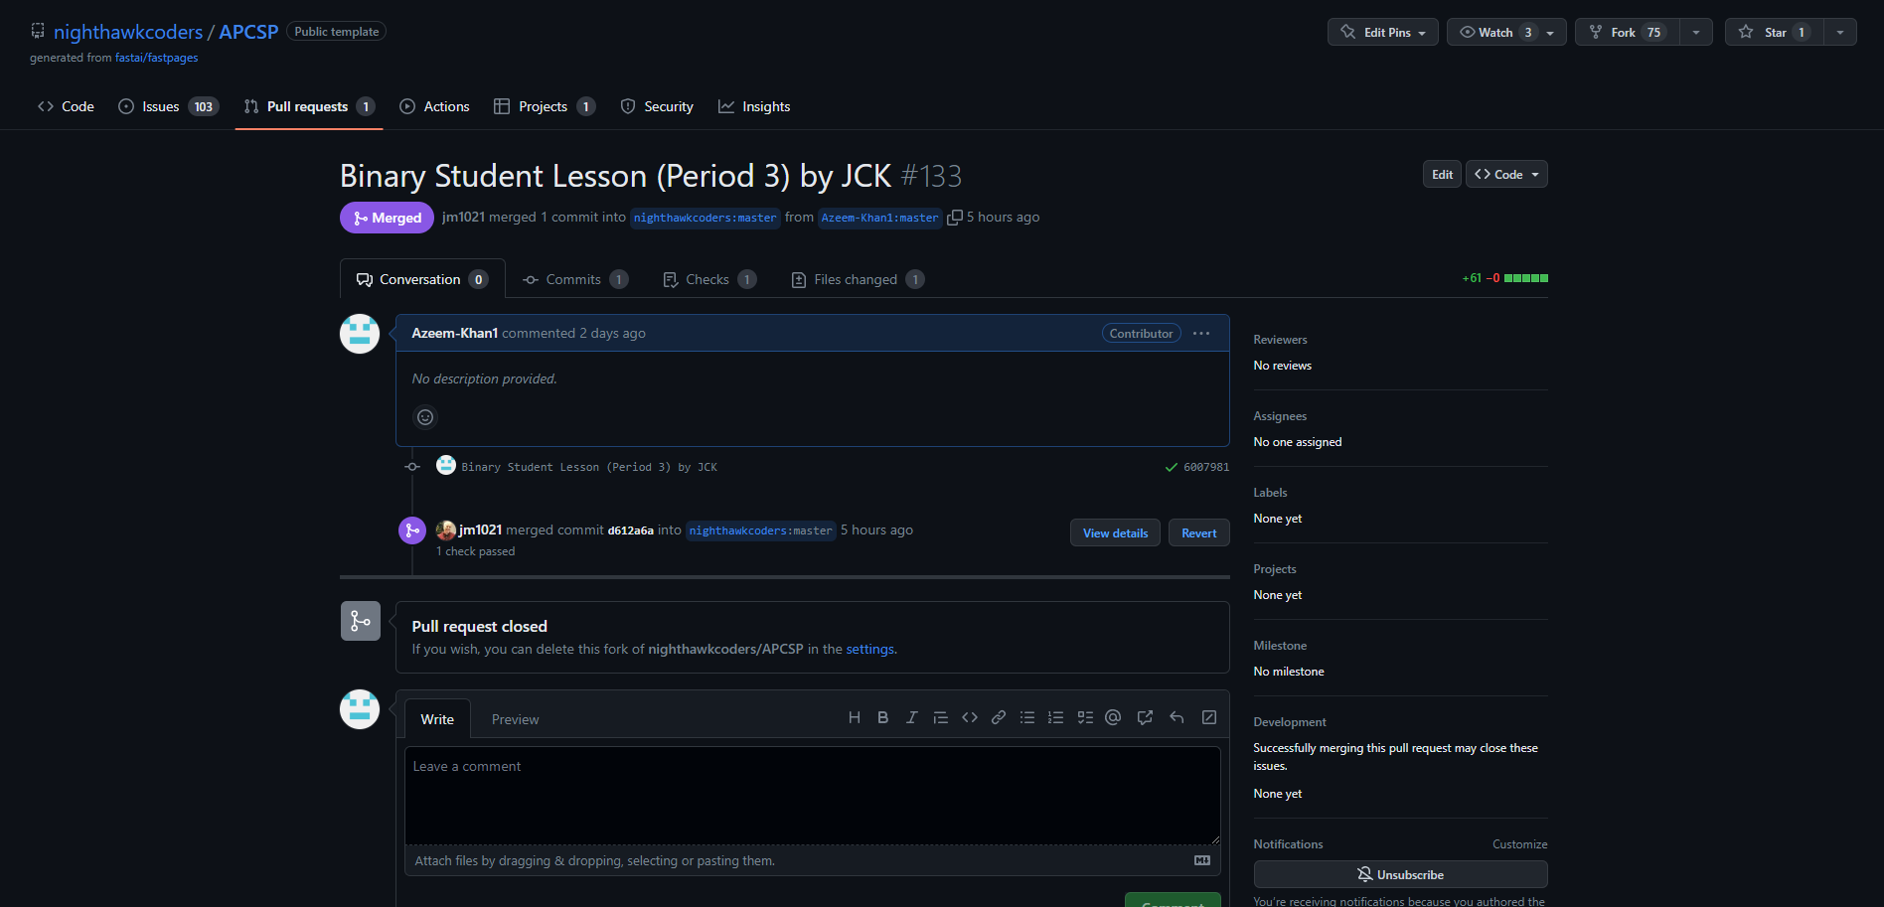Apply italic formatting in comment toolbar
Viewport: 1884px width, 907px height.
pyautogui.click(x=911, y=717)
